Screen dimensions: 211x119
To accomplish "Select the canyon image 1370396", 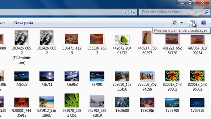I will point(147,102).
